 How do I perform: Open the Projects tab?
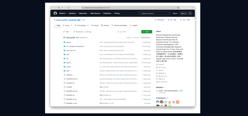click(105, 25)
